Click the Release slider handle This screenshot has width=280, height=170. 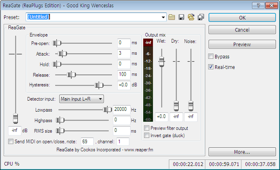pyautogui.click(x=72, y=75)
